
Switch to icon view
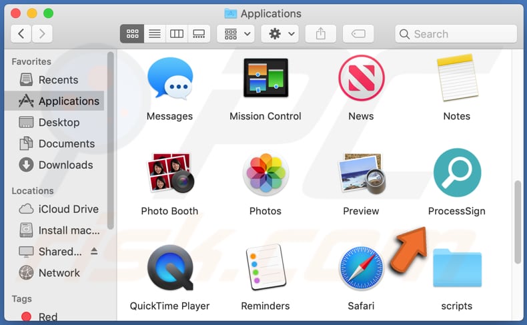point(132,33)
